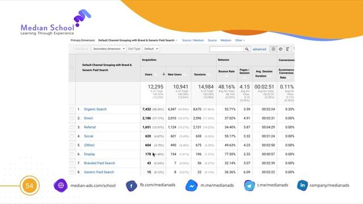Click the total Users value 12,295
The width and height of the screenshot is (363, 204).
[155, 87]
